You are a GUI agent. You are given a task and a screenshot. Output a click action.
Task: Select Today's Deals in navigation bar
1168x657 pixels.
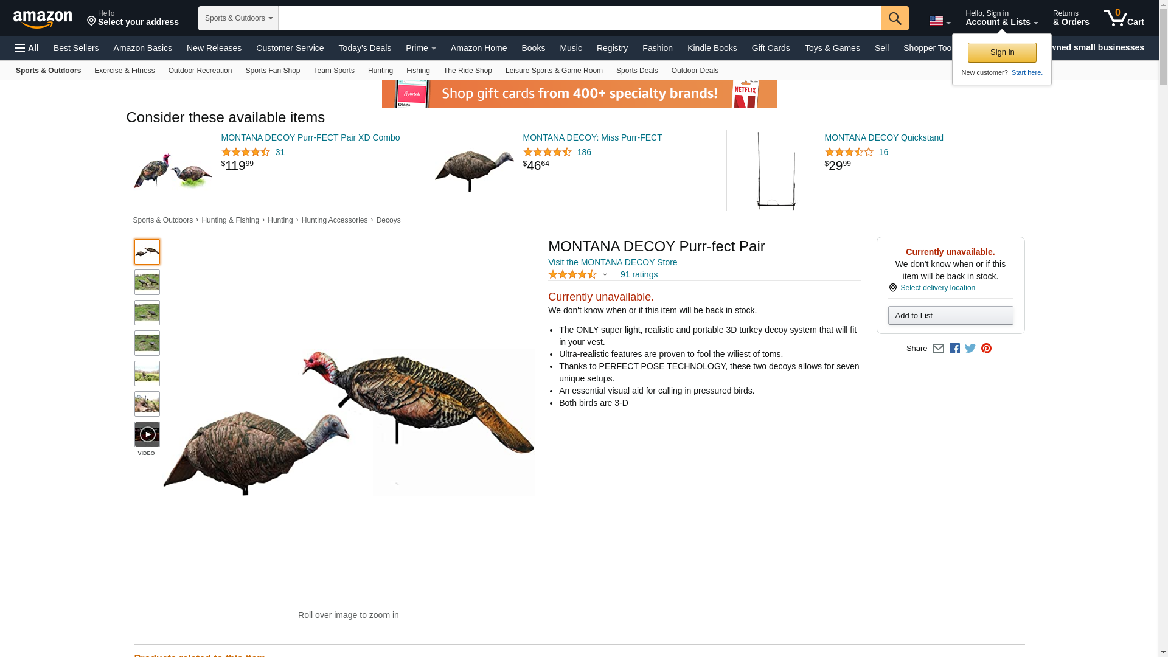[x=364, y=48]
